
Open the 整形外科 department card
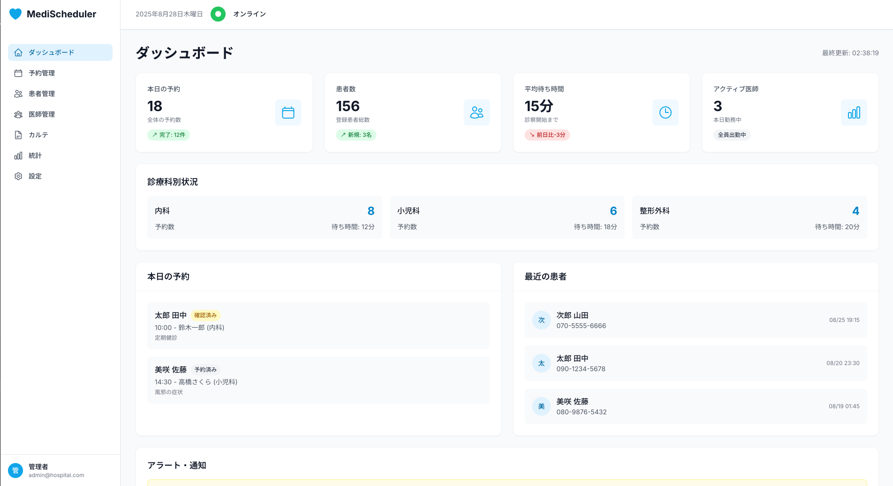coord(749,218)
